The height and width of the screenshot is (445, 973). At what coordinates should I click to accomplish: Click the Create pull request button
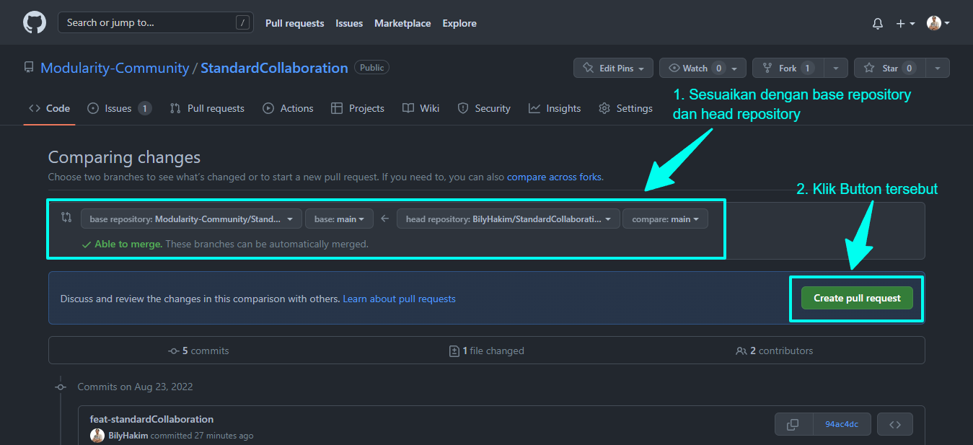856,297
